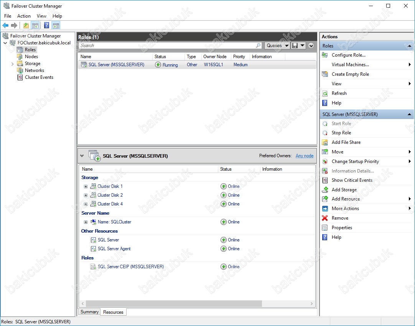Screen dimensions: 415x326
Task: Click the Any node preferred owners link
Action: point(305,156)
